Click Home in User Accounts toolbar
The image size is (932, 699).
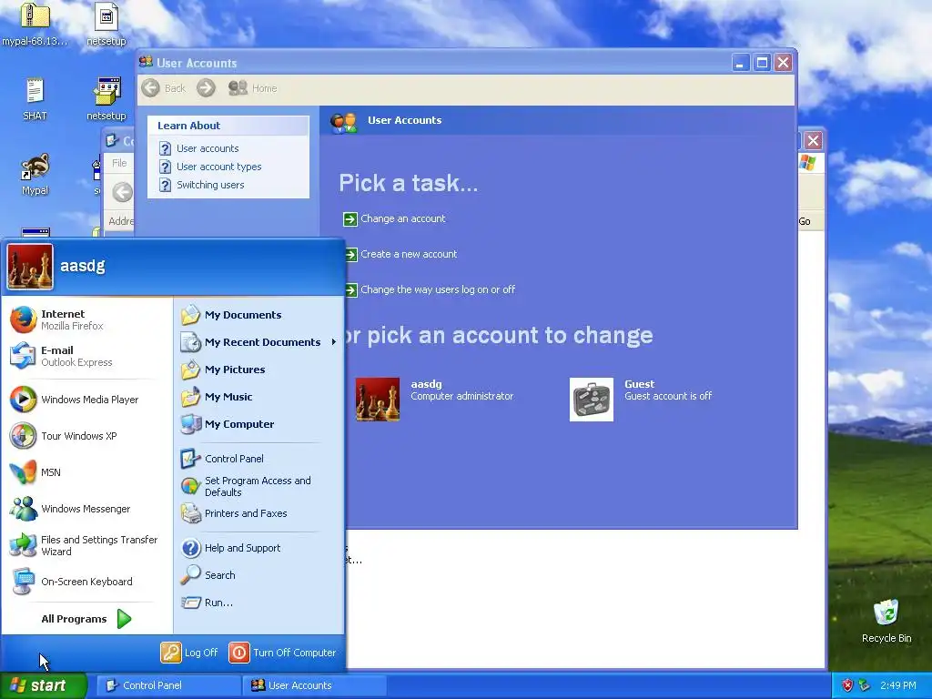click(x=253, y=88)
